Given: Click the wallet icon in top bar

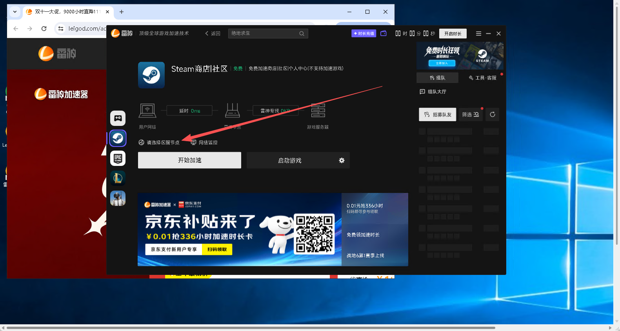Looking at the screenshot, I should 384,33.
